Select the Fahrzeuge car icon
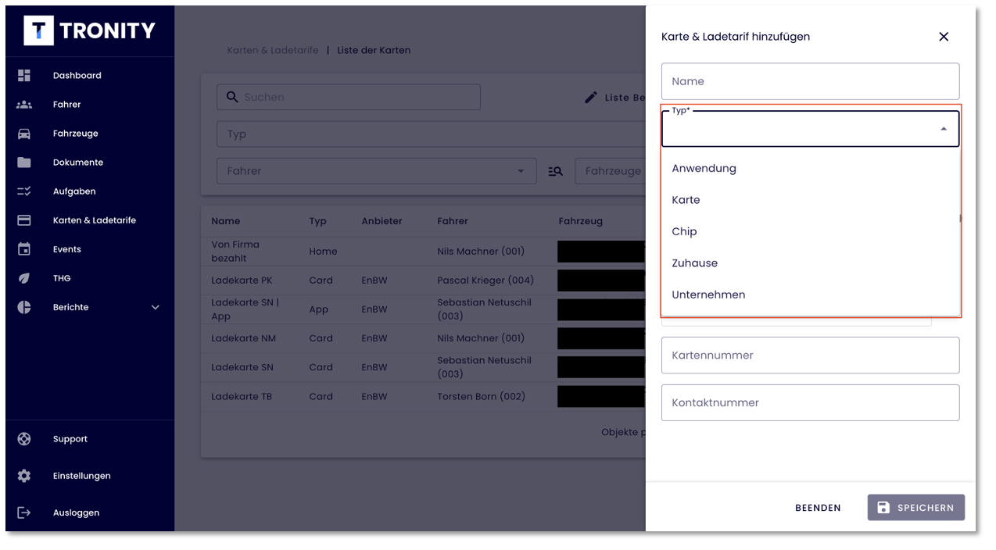Image resolution: width=996 pixels, height=550 pixels. pyautogui.click(x=24, y=134)
